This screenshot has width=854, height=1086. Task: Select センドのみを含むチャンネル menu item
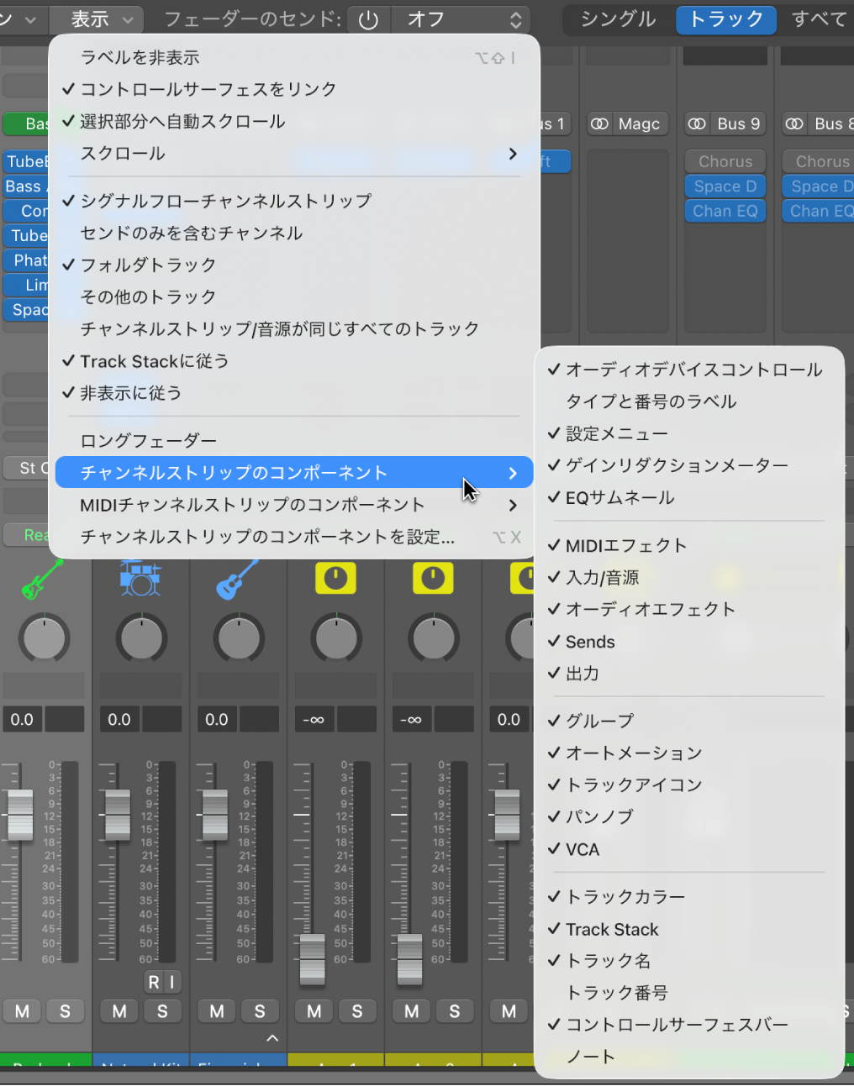(294, 233)
